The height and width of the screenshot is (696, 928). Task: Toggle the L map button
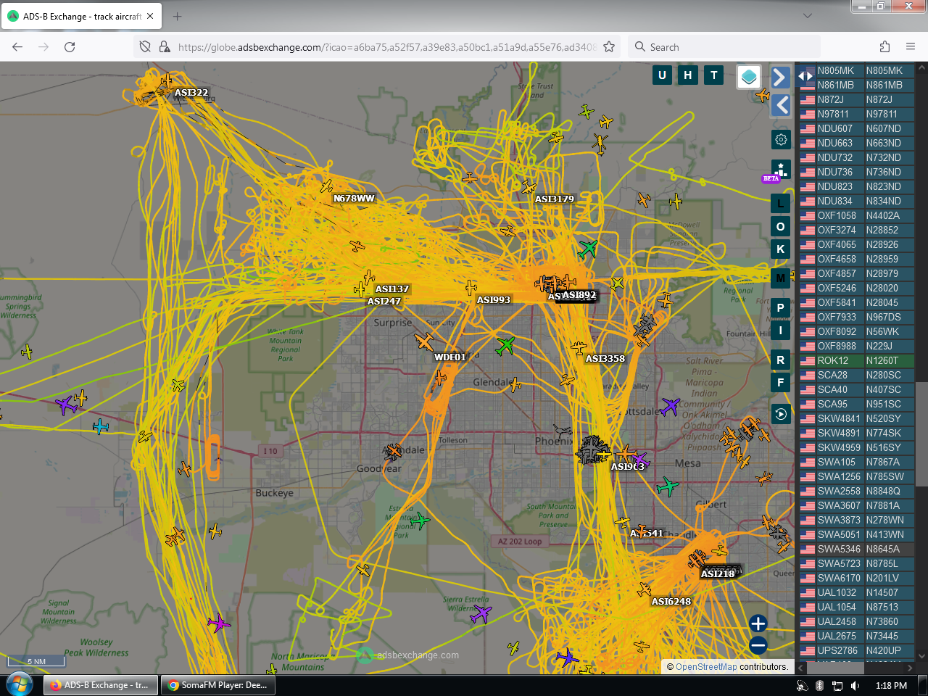pos(781,204)
